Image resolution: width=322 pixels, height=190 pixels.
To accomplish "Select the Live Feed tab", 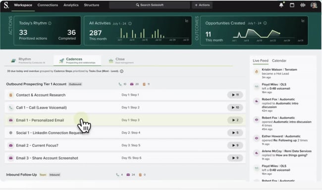I will tap(261, 61).
